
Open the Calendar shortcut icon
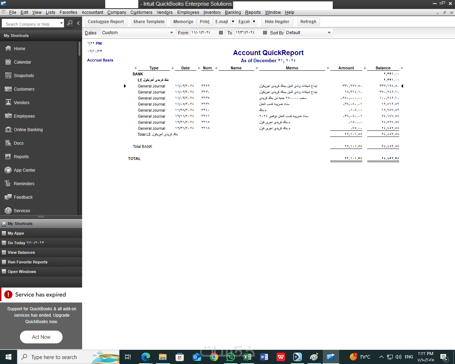8,62
